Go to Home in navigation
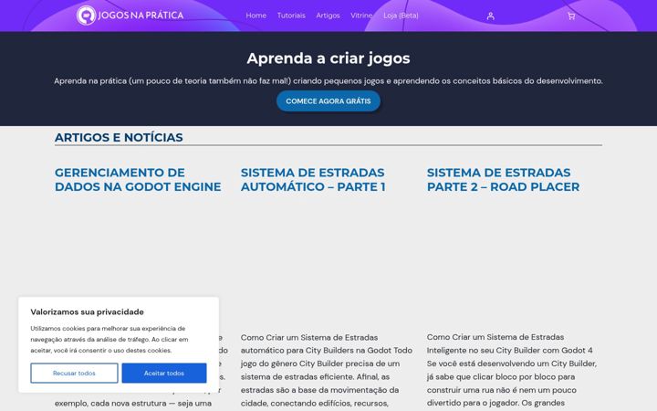657x411 pixels. (255, 16)
